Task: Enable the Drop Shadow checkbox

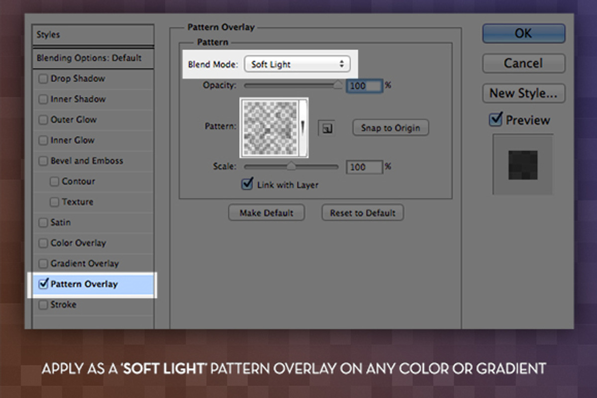Action: (x=43, y=79)
